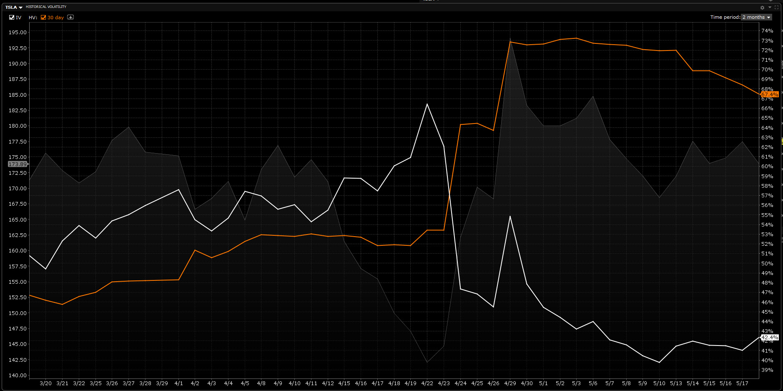Click the small chevron at the top screen edge
This screenshot has width=783, height=391.
pyautogui.click(x=770, y=1)
